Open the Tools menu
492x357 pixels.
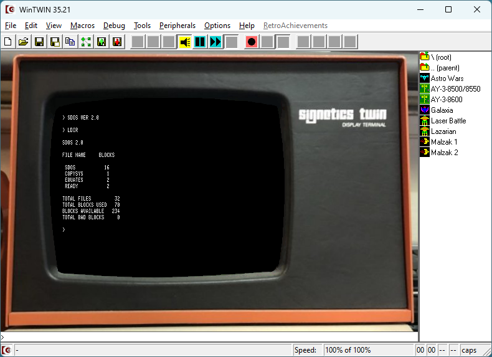click(142, 26)
